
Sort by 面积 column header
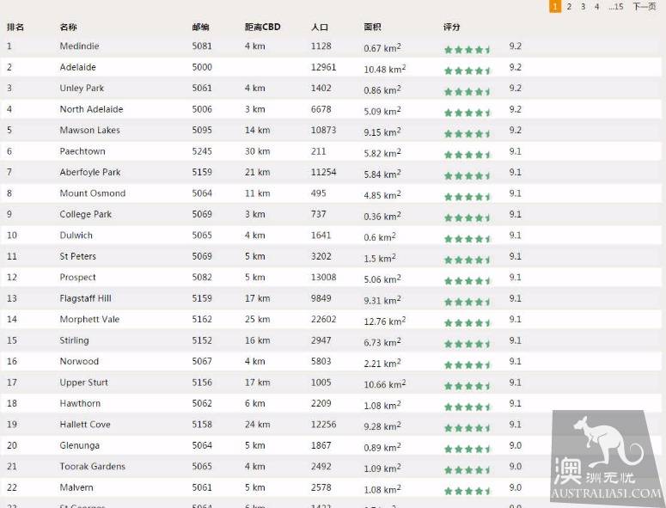click(x=372, y=28)
